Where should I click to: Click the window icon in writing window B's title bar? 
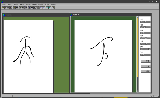click(71, 15)
